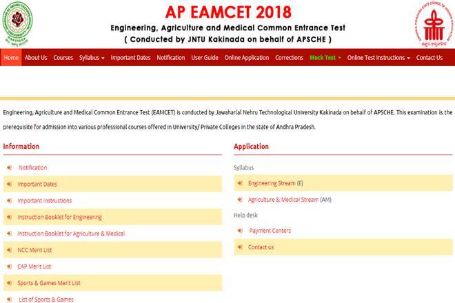
Task: Open Instruction Booklet for Engineering
Action: (59, 217)
